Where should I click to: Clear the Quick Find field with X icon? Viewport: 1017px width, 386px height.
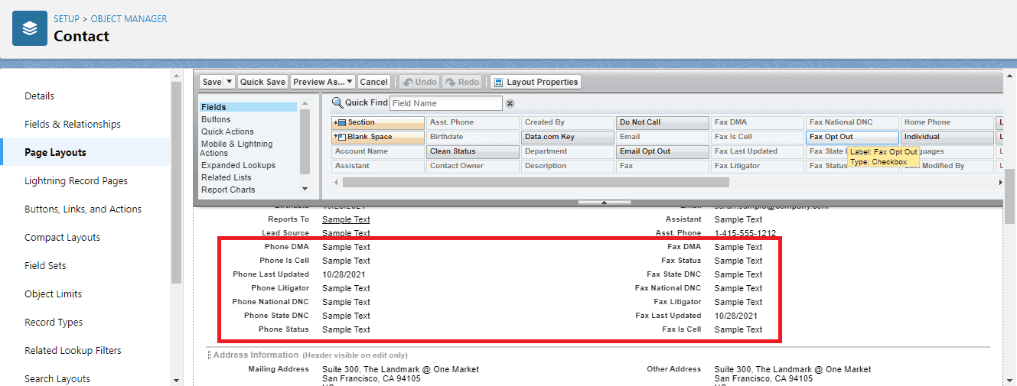[x=510, y=104]
